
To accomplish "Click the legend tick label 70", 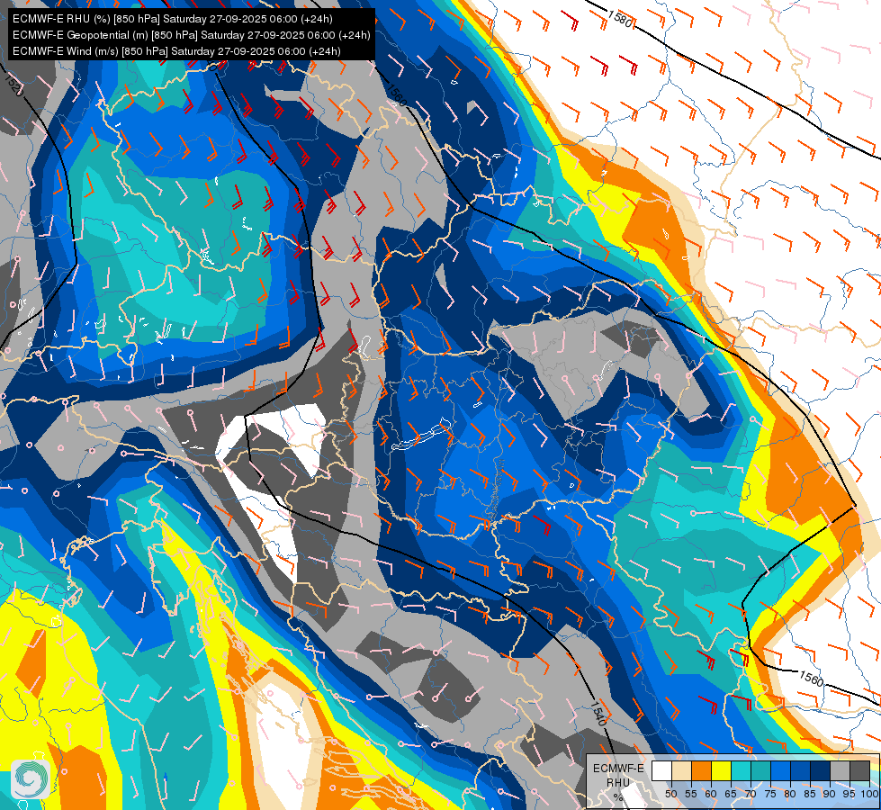I will tap(751, 794).
